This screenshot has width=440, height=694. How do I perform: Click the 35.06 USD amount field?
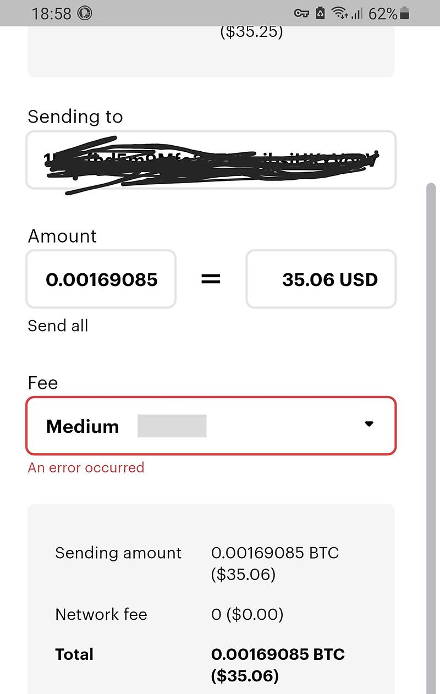point(321,279)
